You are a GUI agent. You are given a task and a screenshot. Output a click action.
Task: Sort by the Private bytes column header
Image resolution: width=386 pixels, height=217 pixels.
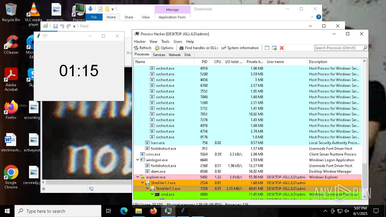coord(254,62)
